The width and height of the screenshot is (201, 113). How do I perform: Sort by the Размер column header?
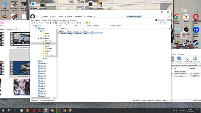(x=89, y=26)
